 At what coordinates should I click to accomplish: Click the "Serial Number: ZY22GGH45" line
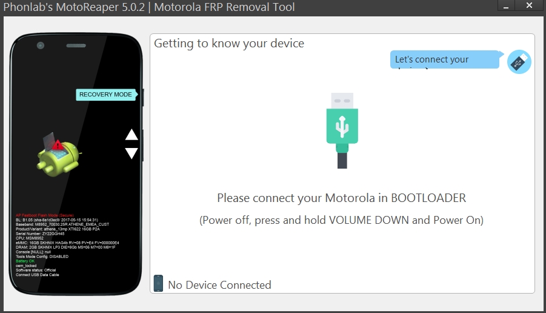[40, 234]
